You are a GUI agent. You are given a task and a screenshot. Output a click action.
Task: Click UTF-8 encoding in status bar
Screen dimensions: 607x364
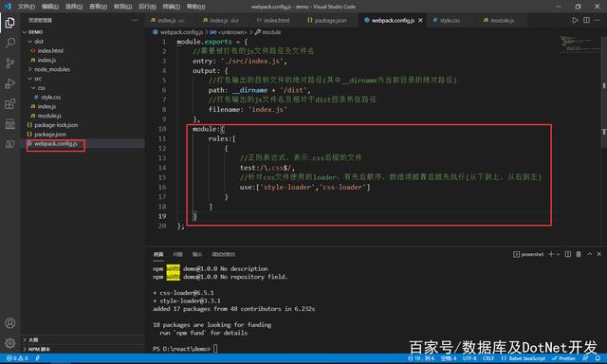coord(469,358)
